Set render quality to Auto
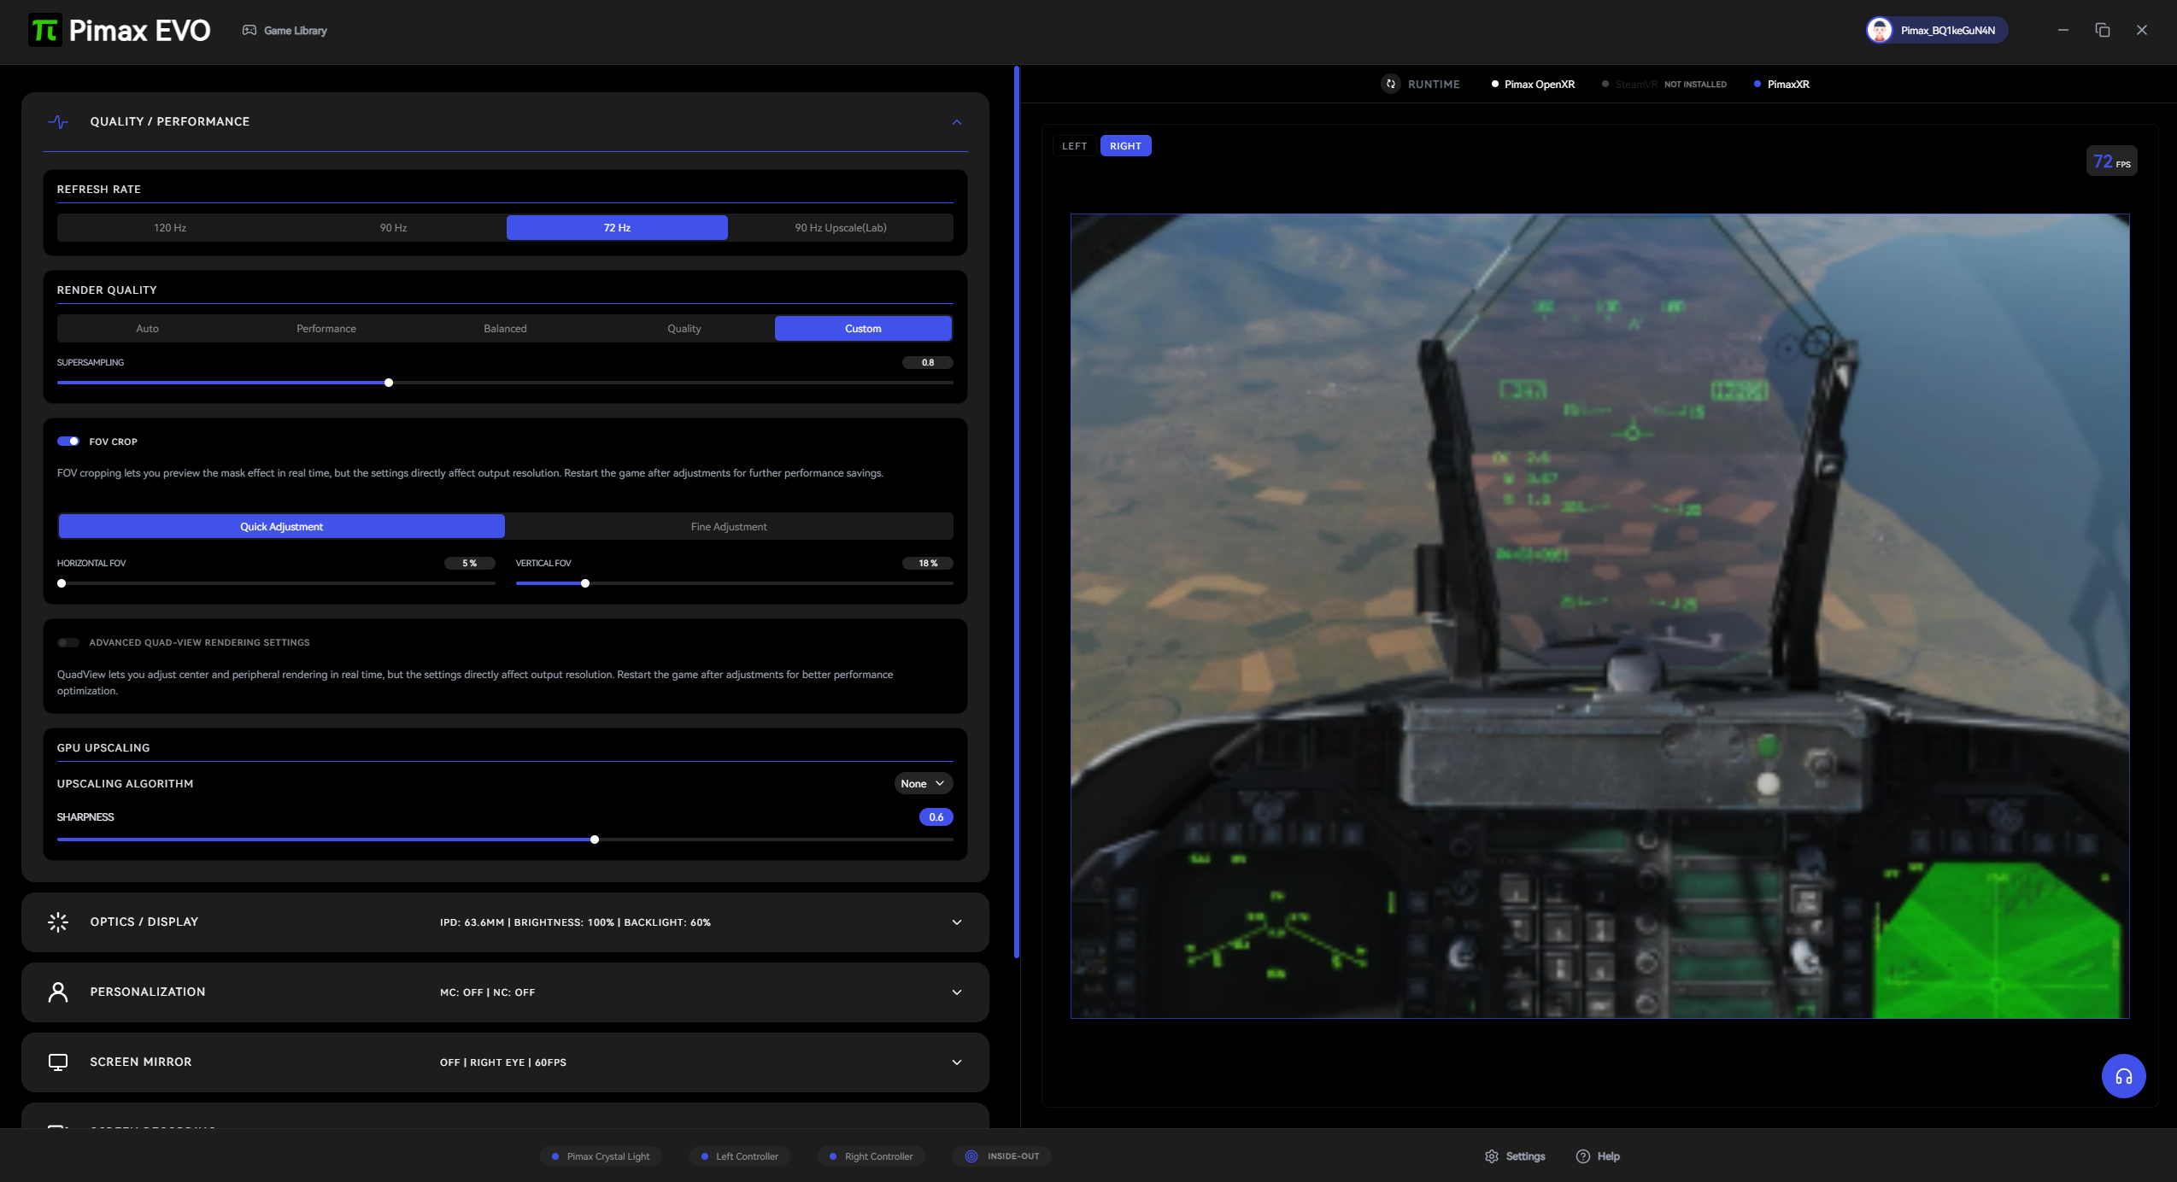The image size is (2177, 1182). click(x=147, y=329)
